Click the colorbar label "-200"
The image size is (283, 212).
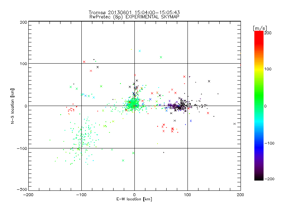[269, 179]
